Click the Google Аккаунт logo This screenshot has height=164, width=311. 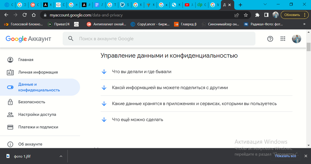pos(28,39)
